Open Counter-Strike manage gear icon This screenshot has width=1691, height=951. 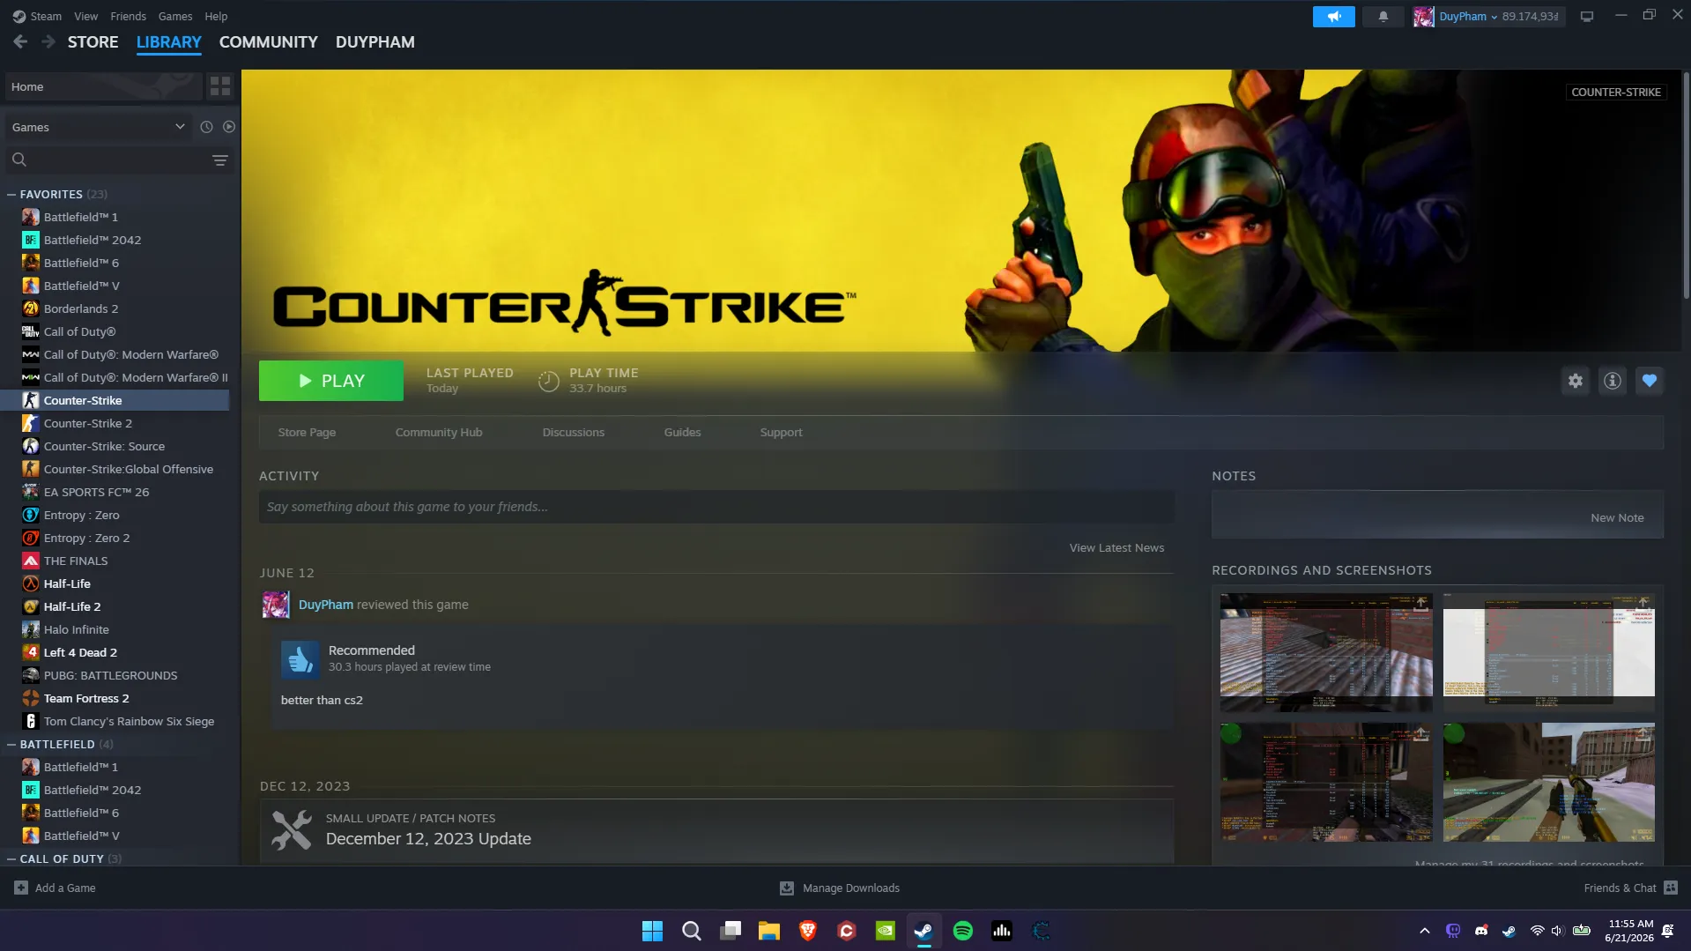point(1575,381)
